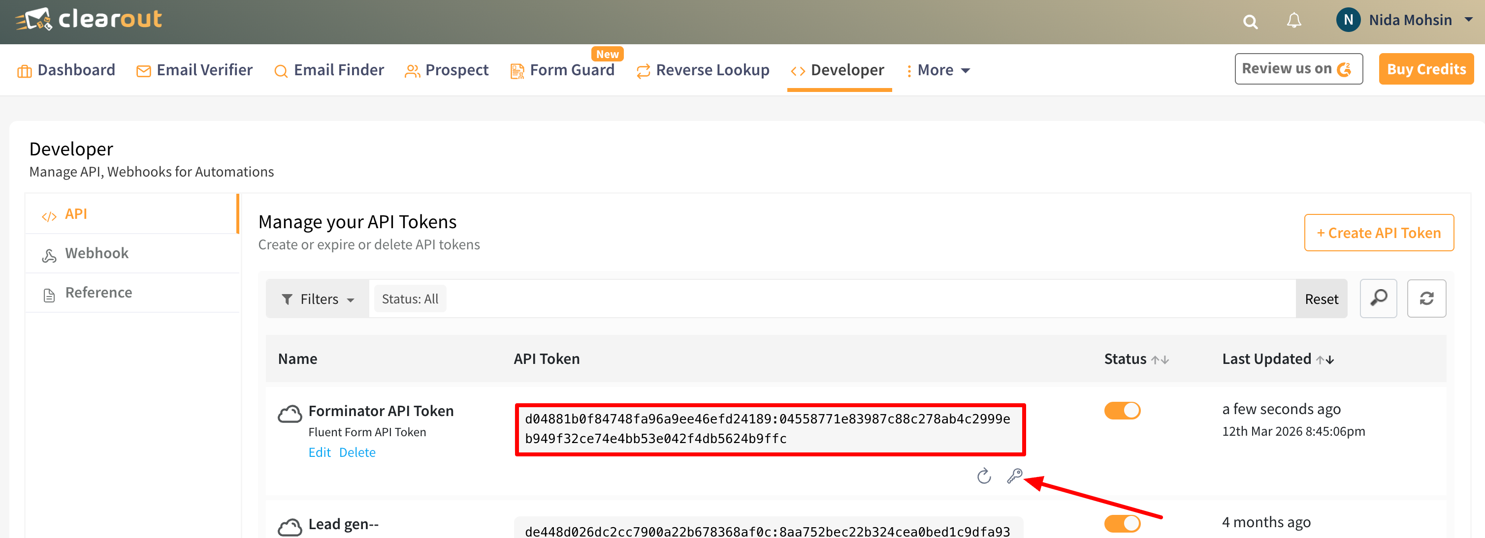Regenerate the Forminator API Token
1485x538 pixels.
click(x=983, y=477)
